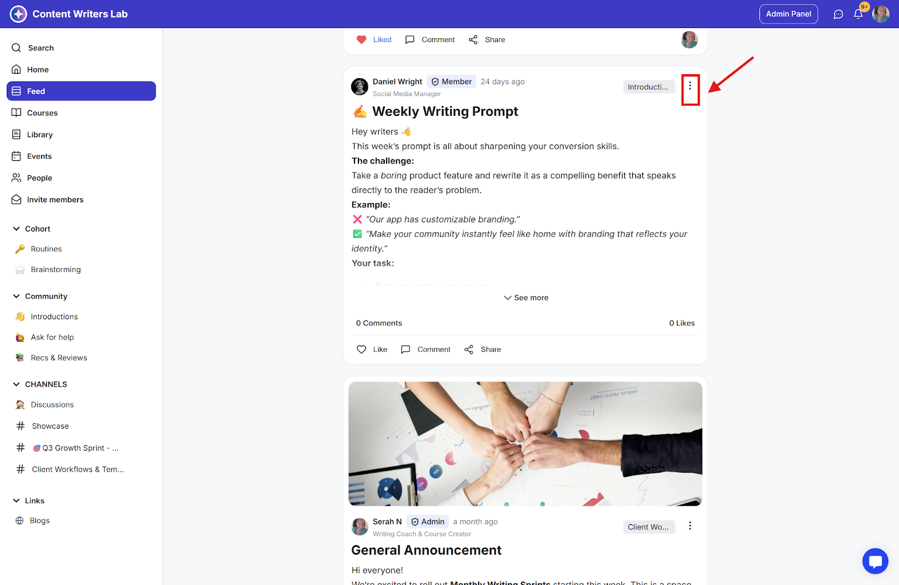Collapse the Community section chevron

tap(16, 296)
